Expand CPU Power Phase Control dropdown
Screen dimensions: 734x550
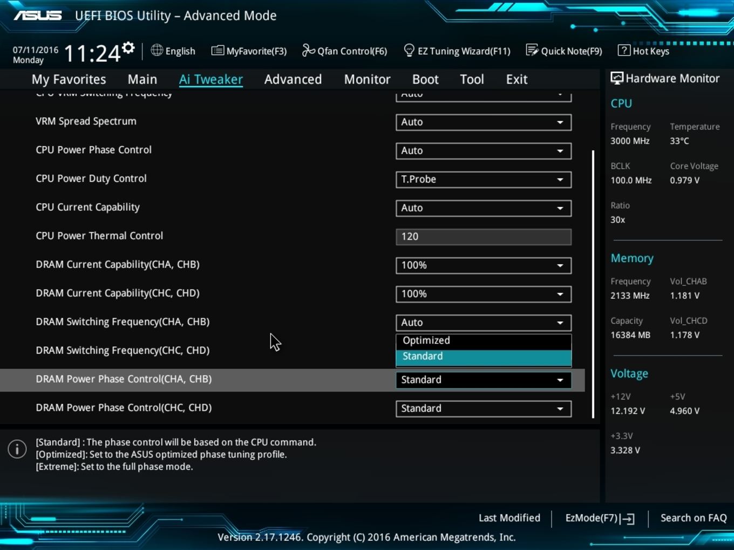click(x=484, y=150)
